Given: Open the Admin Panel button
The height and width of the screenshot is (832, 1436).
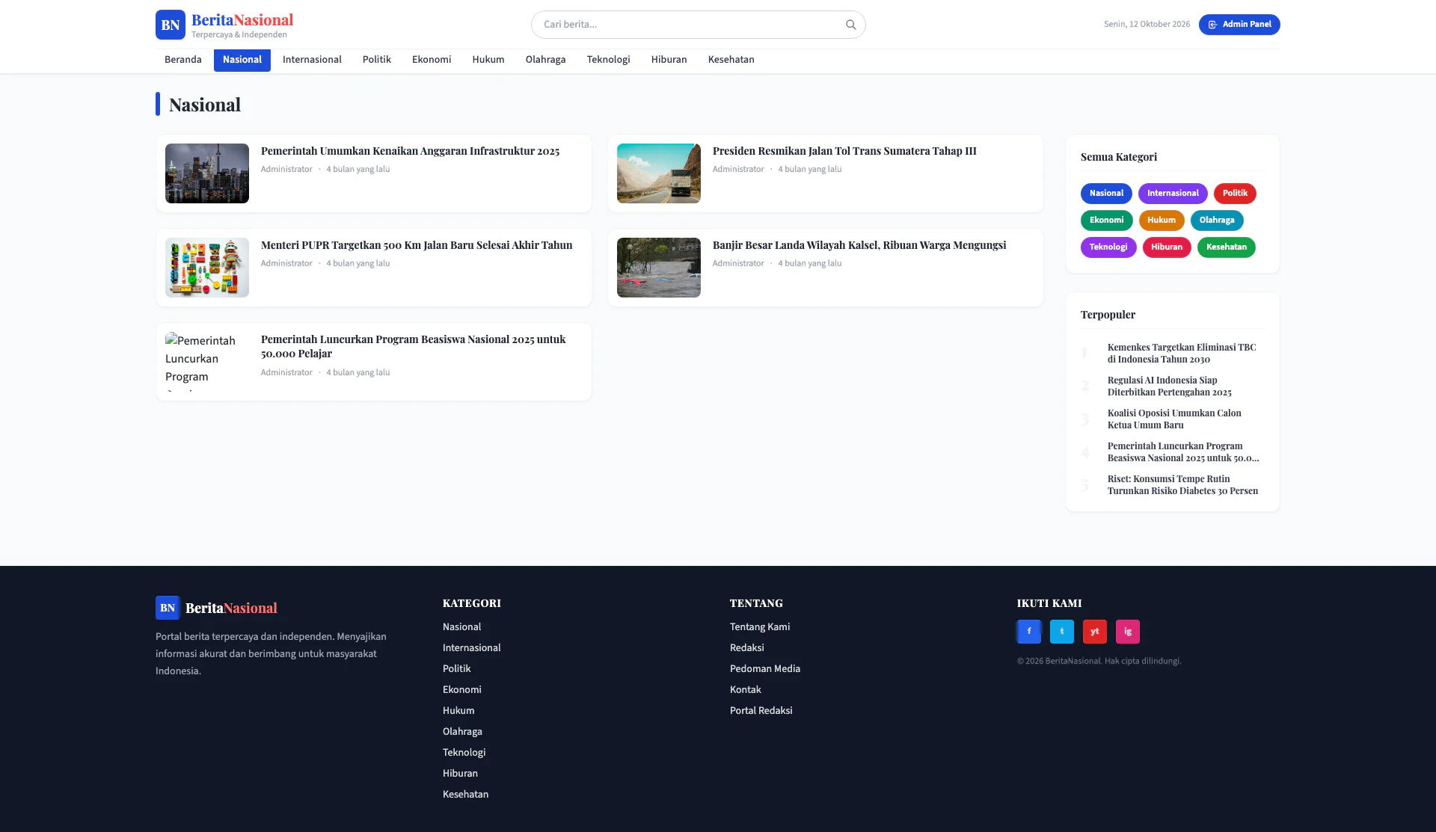Looking at the screenshot, I should [1239, 25].
